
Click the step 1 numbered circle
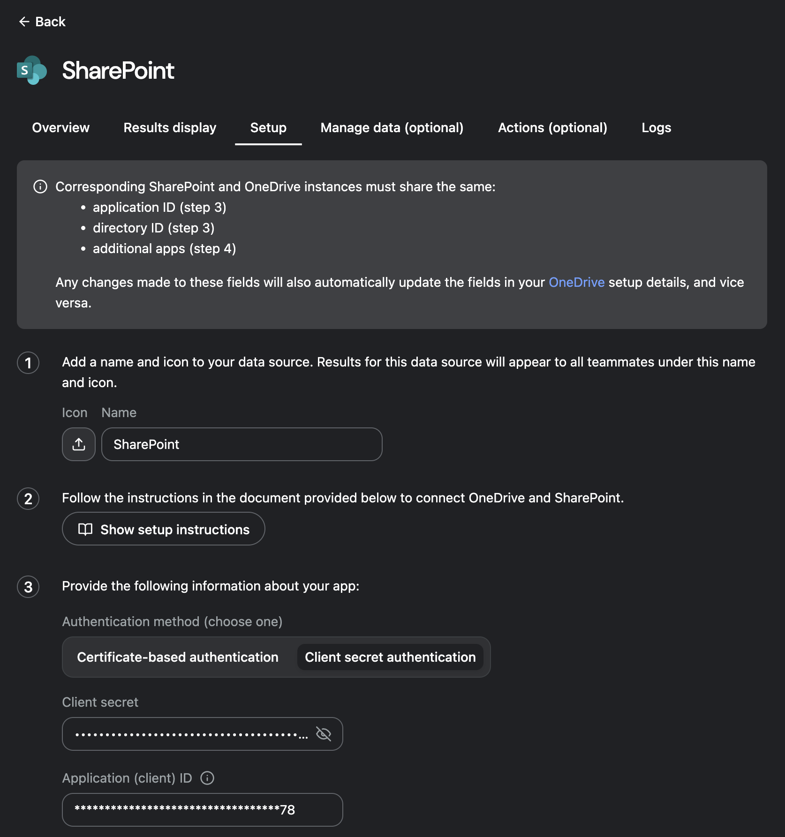[x=28, y=363]
